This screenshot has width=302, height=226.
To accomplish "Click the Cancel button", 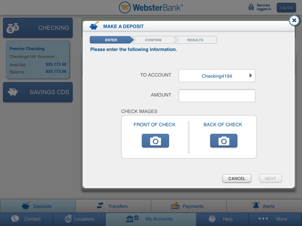I will click(237, 178).
